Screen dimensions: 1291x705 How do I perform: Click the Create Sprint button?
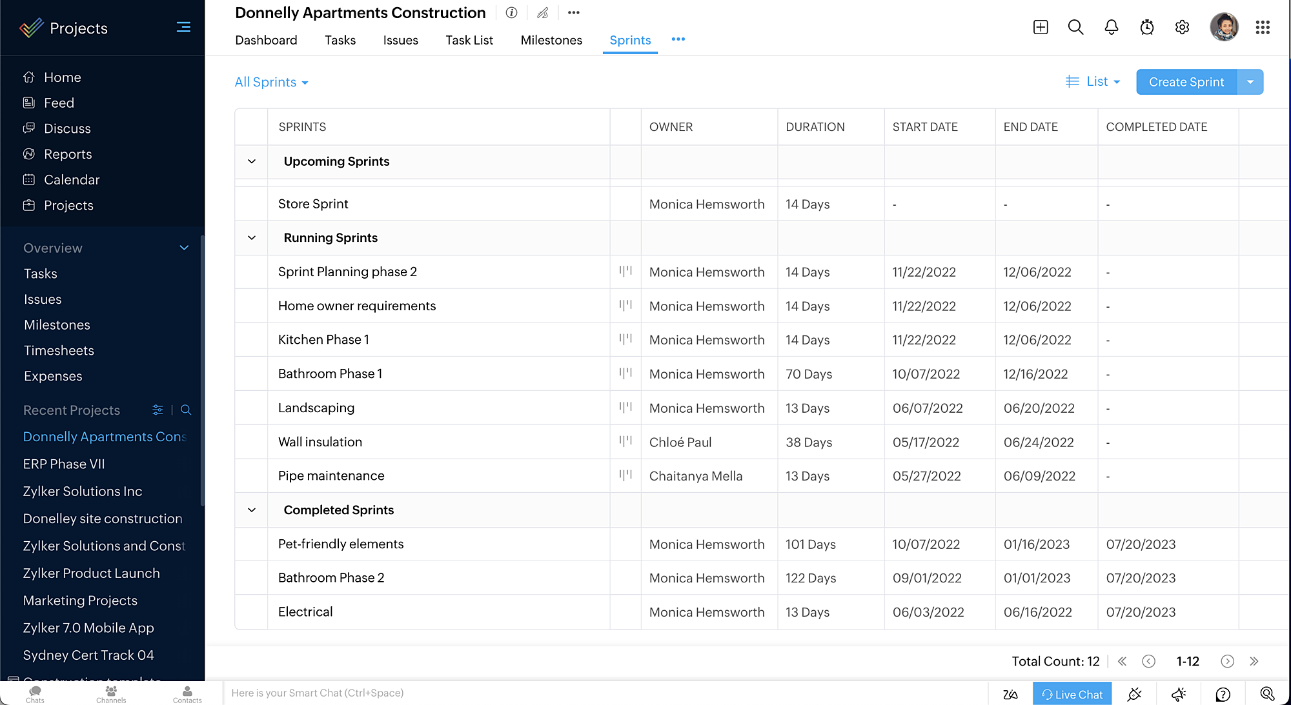[1186, 82]
